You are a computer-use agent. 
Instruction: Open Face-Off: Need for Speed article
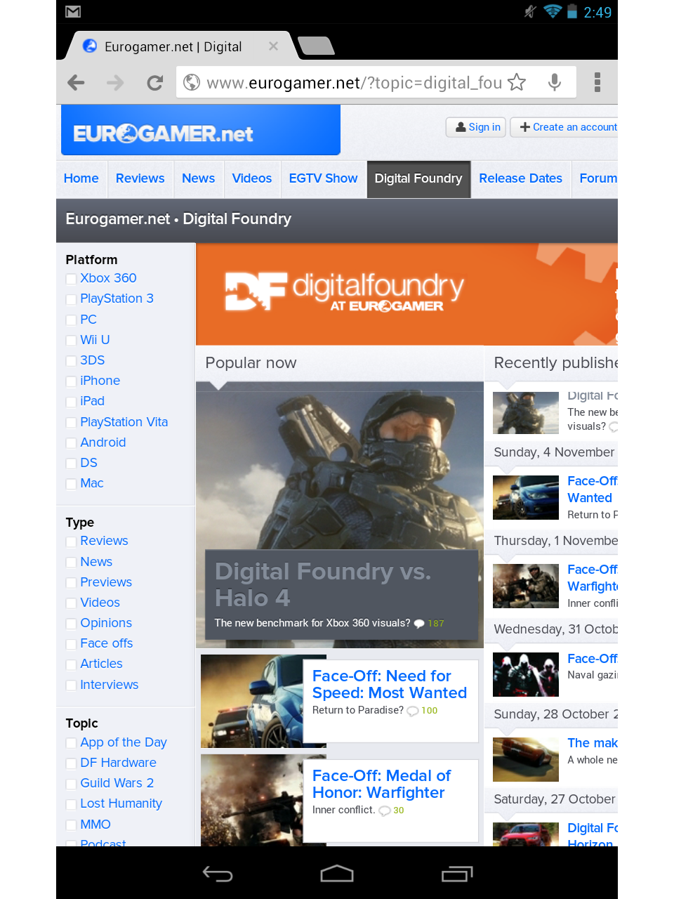[390, 684]
